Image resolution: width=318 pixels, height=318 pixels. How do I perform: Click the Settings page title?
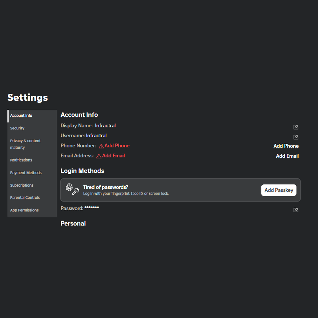(x=28, y=98)
